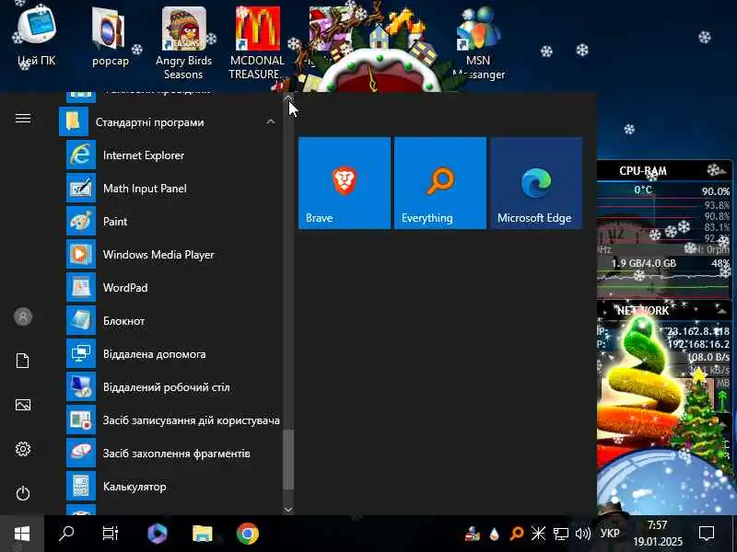Open Pictures from the Start sidebar

tap(23, 405)
